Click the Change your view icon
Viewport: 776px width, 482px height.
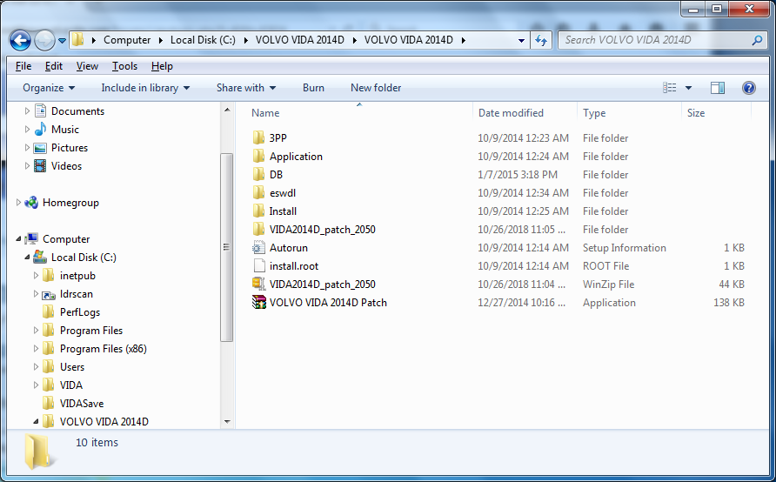669,88
